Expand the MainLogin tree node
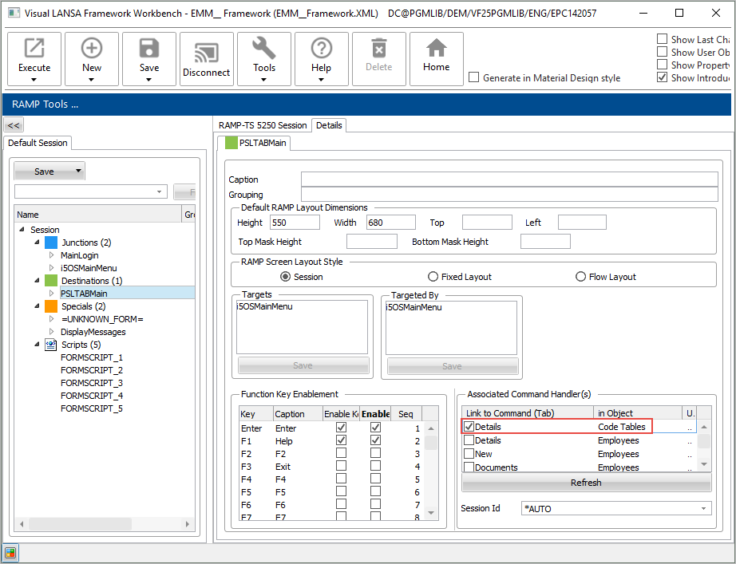The image size is (736, 564). pyautogui.click(x=52, y=255)
